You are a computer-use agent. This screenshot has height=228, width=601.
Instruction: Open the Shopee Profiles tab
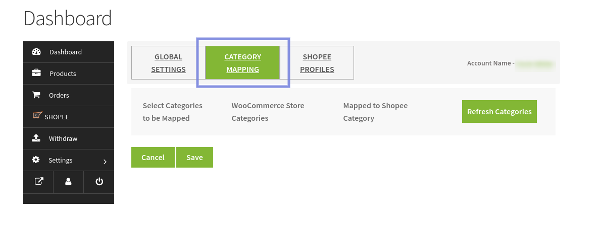pos(317,63)
